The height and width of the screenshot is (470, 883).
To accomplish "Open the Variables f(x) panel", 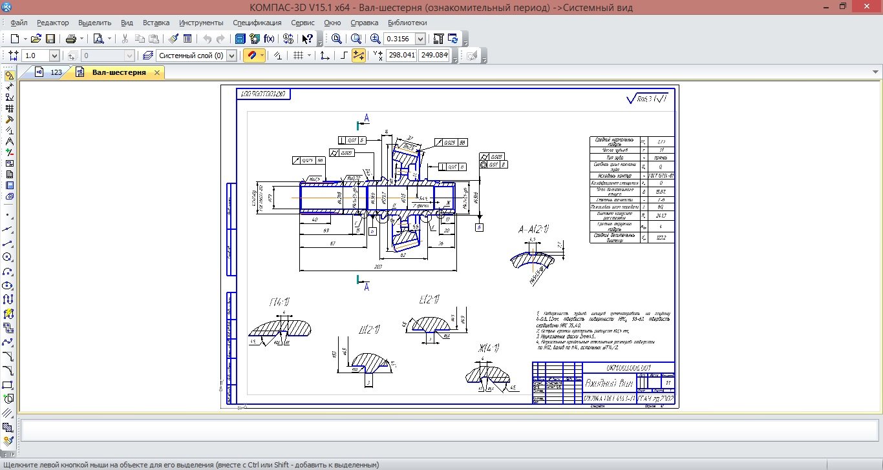I will [269, 39].
